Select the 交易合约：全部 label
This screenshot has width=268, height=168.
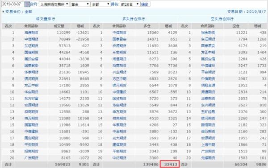19,12
